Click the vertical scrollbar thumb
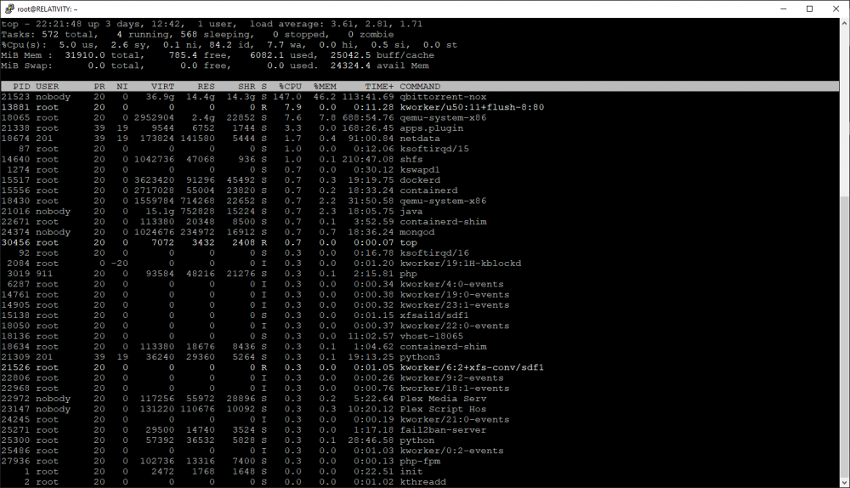Viewport: 850px width, 488px height. [845, 336]
